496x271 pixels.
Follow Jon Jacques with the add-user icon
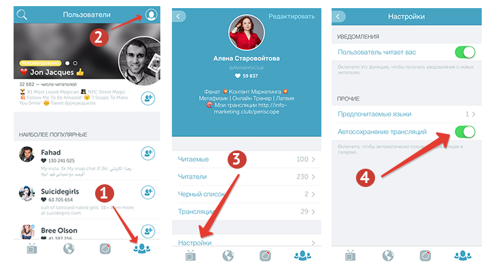(x=147, y=98)
